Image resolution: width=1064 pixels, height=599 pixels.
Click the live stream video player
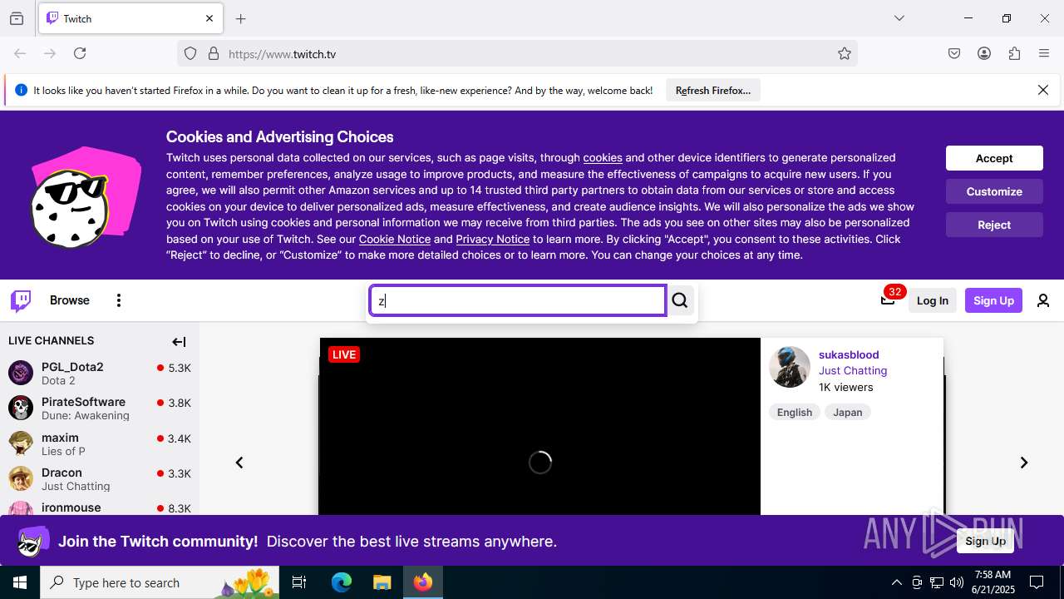pyautogui.click(x=540, y=426)
